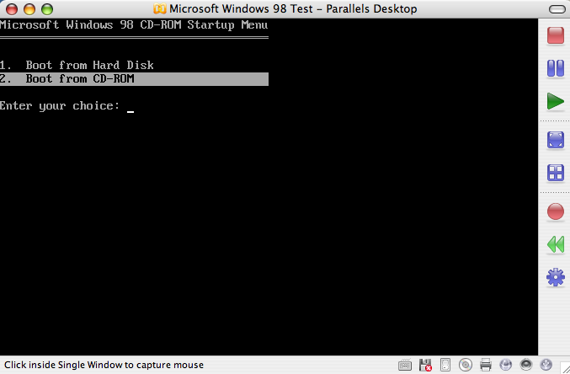The height and width of the screenshot is (374, 570).
Task: Click the red circle record button
Action: click(x=556, y=211)
